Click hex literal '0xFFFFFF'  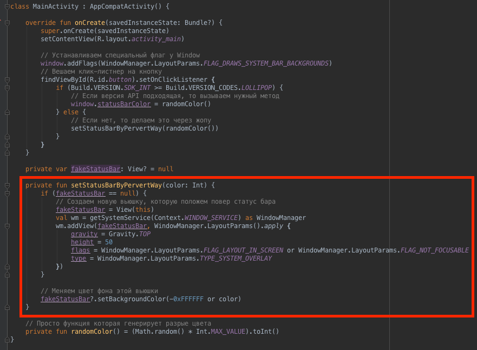pos(188,299)
